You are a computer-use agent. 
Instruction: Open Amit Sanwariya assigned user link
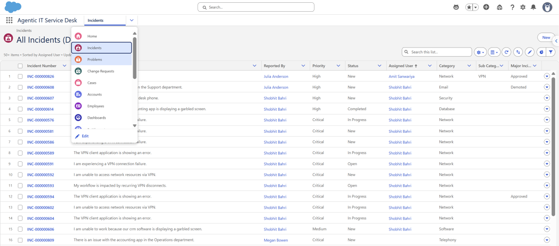pyautogui.click(x=401, y=77)
